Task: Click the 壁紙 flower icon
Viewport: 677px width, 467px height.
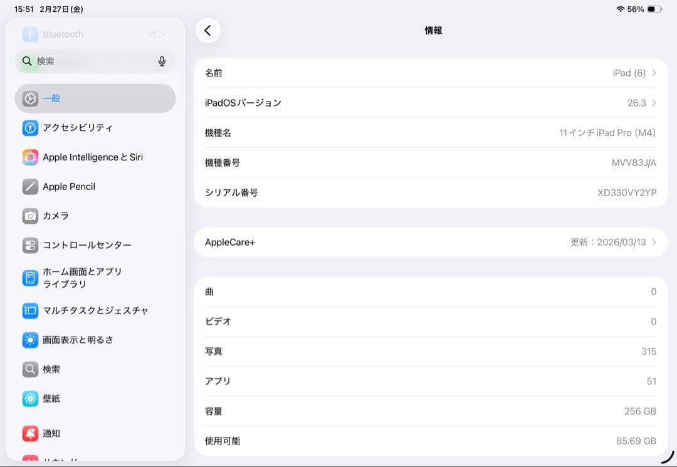Action: coord(30,399)
